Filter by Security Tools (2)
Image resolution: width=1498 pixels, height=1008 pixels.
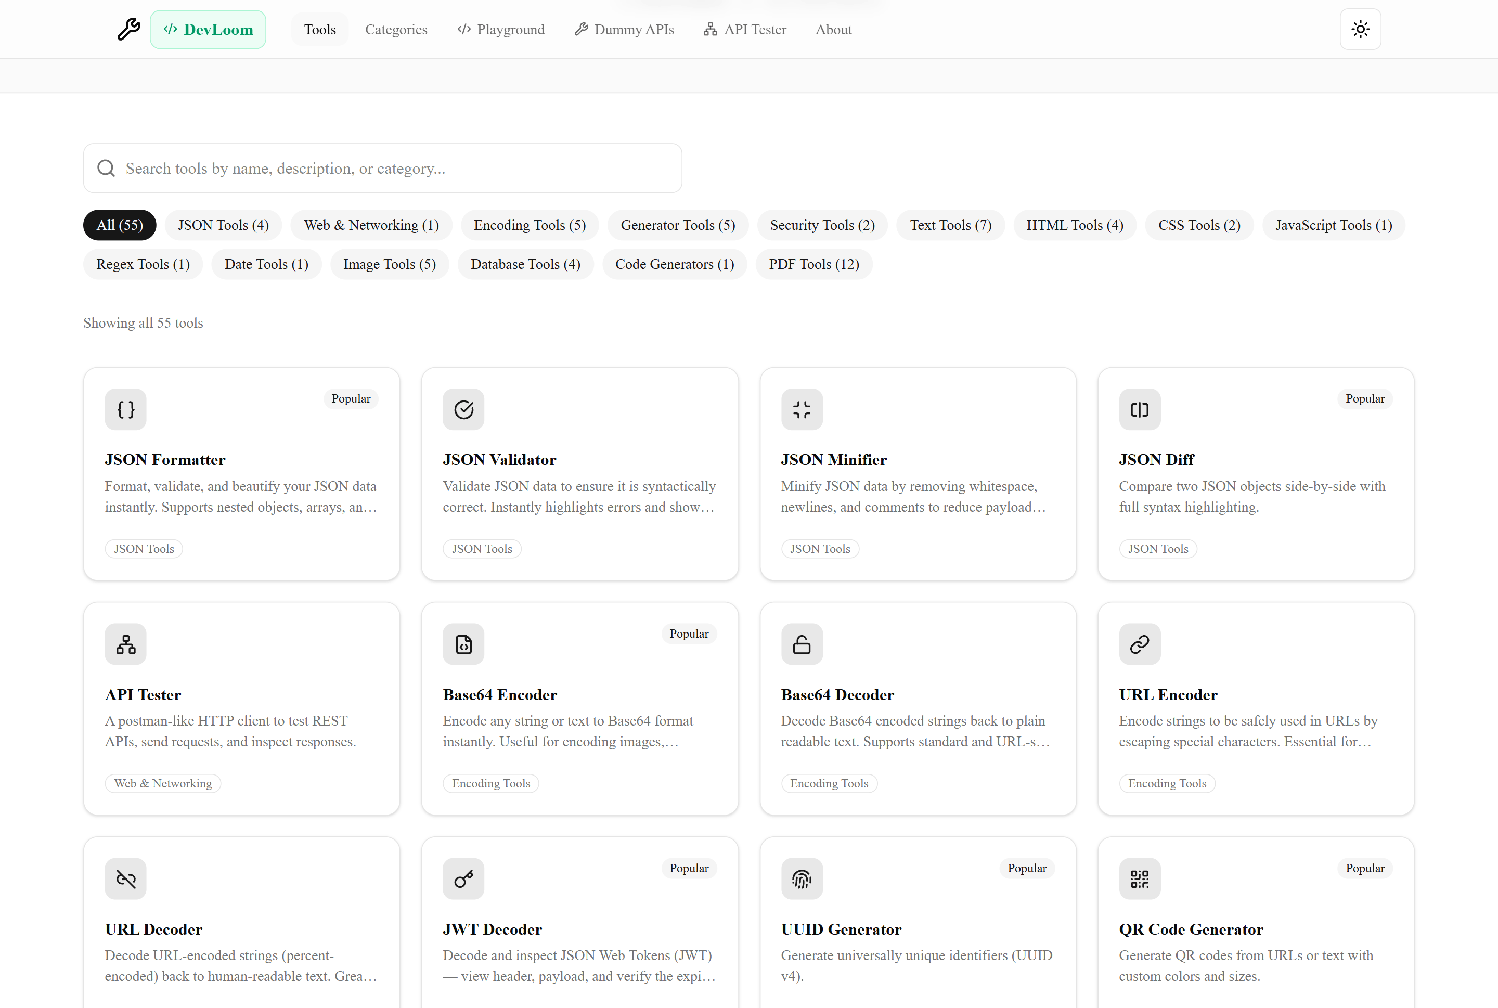click(x=822, y=225)
